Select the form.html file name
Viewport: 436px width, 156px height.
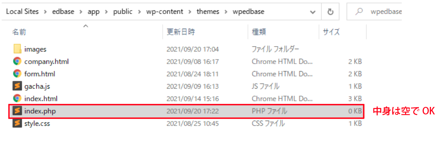tap(40, 74)
